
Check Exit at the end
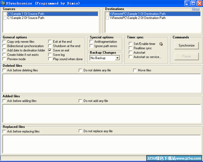tap(50, 42)
